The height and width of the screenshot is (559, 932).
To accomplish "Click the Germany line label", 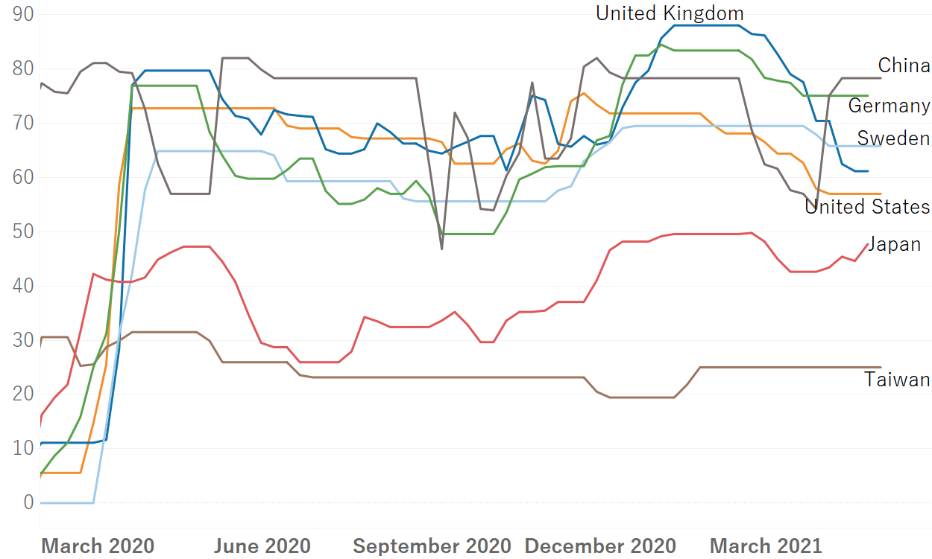I will click(x=889, y=106).
